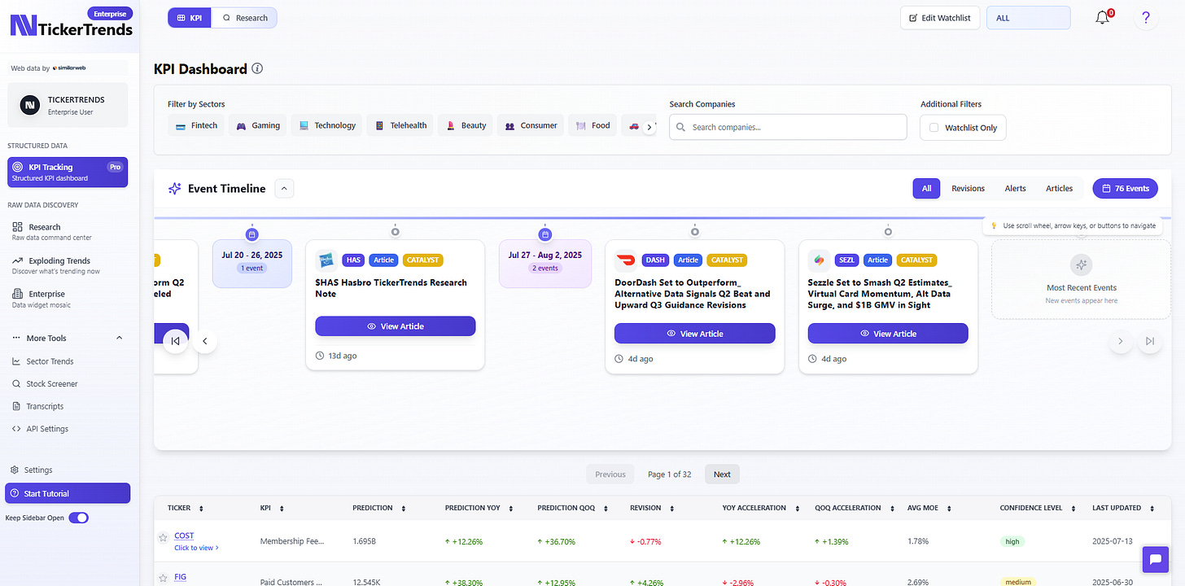Jump to last timeline event button
This screenshot has width=1185, height=586.
[x=1149, y=341]
